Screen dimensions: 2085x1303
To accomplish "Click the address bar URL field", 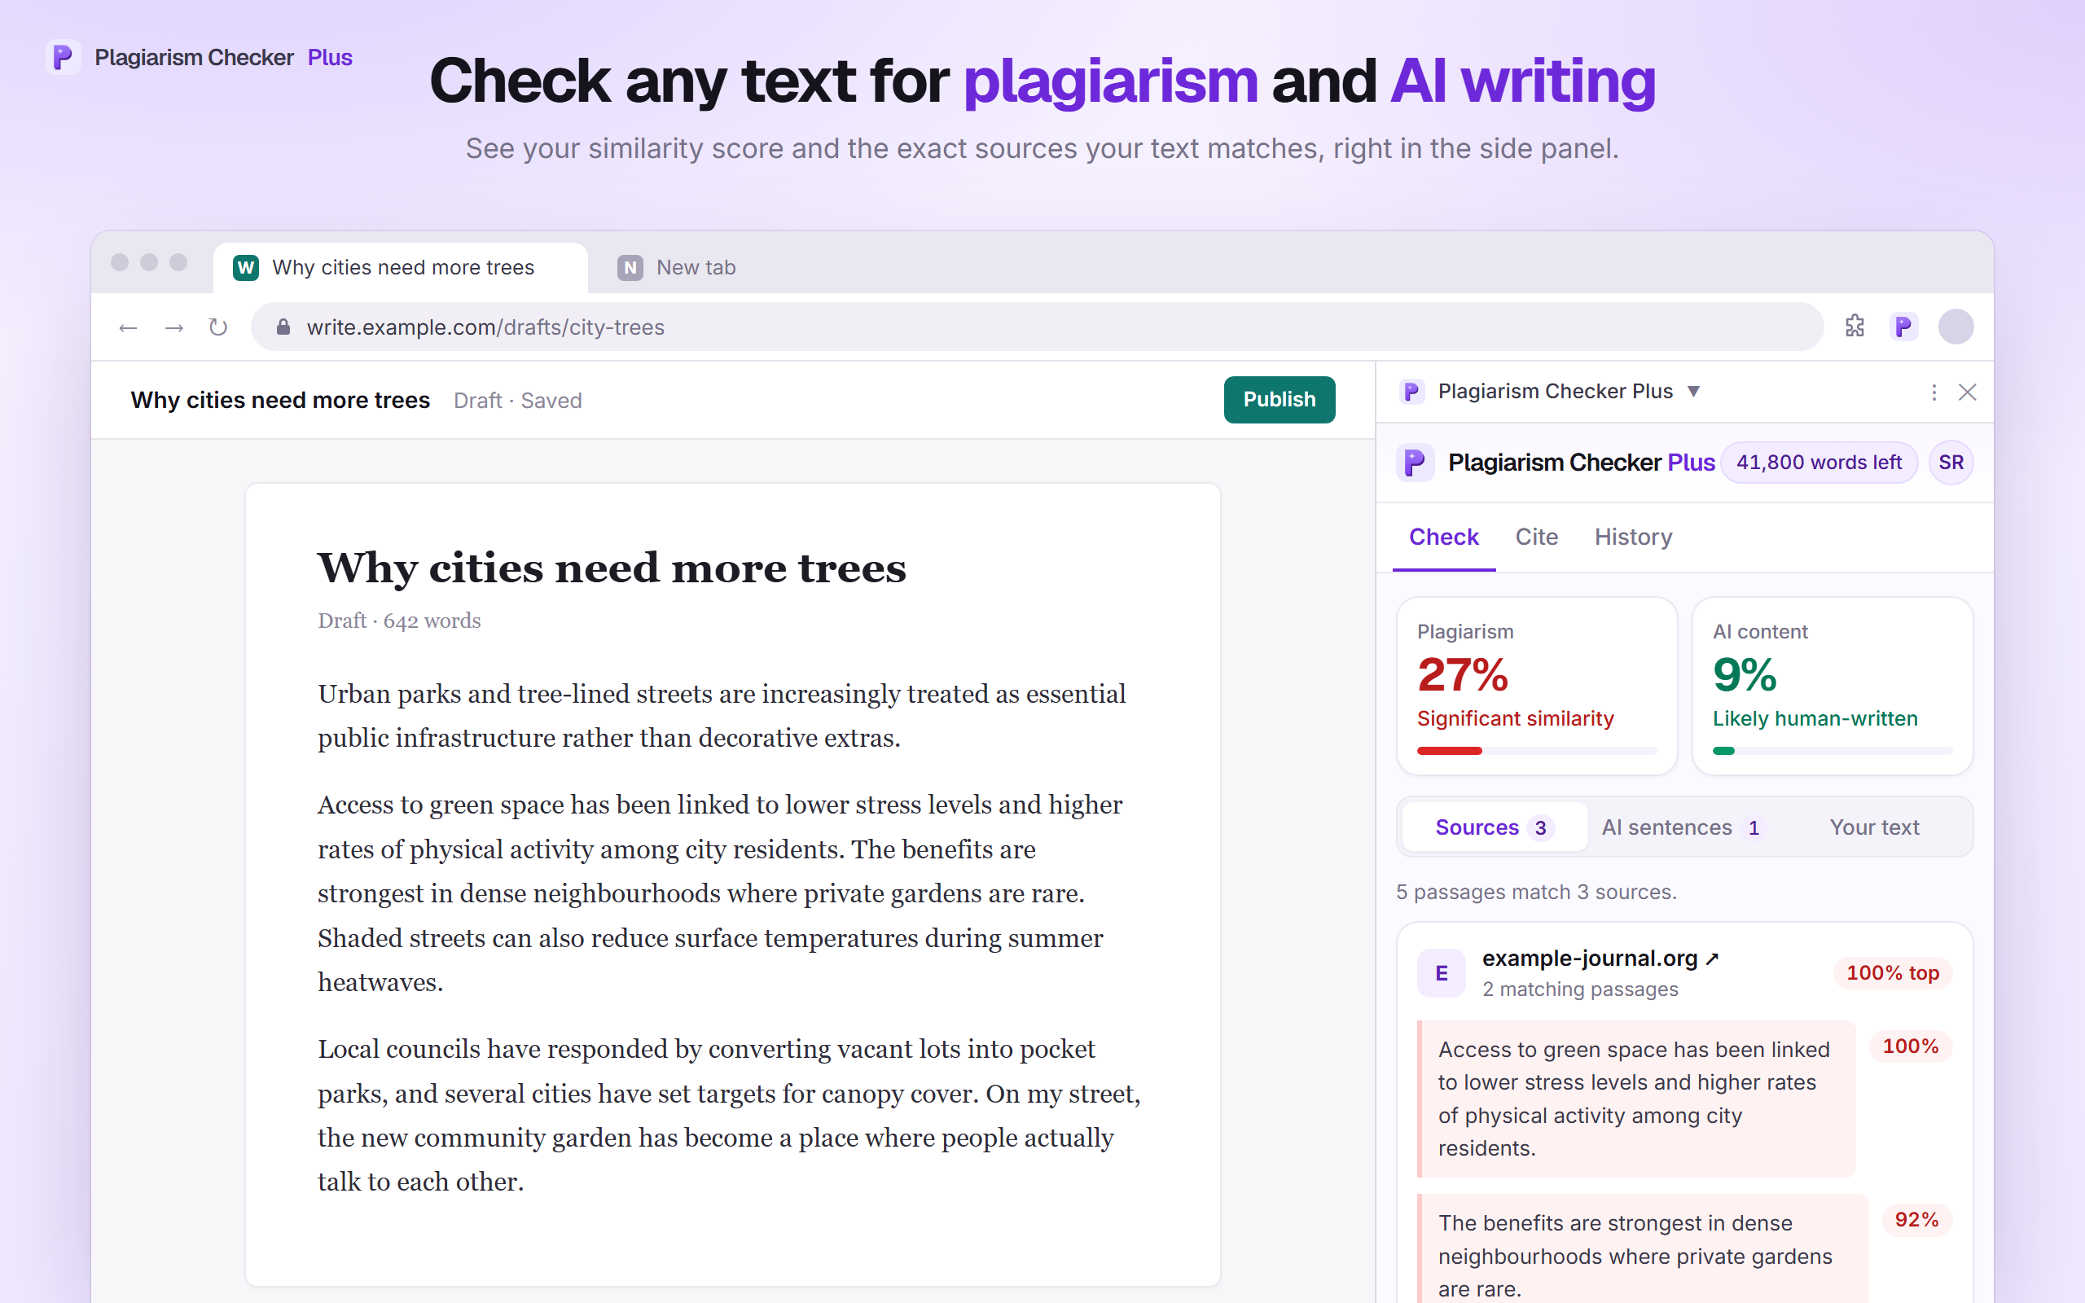I will point(1037,327).
